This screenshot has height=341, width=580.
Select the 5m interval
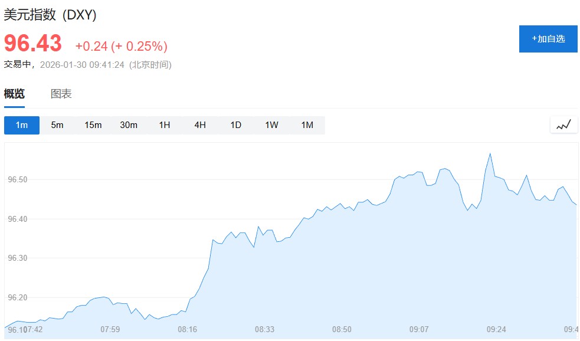pyautogui.click(x=57, y=125)
